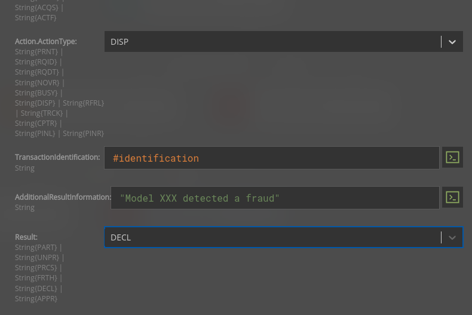Expand the Action.ActionType dropdown chevron
This screenshot has height=315, width=472.
(452, 42)
